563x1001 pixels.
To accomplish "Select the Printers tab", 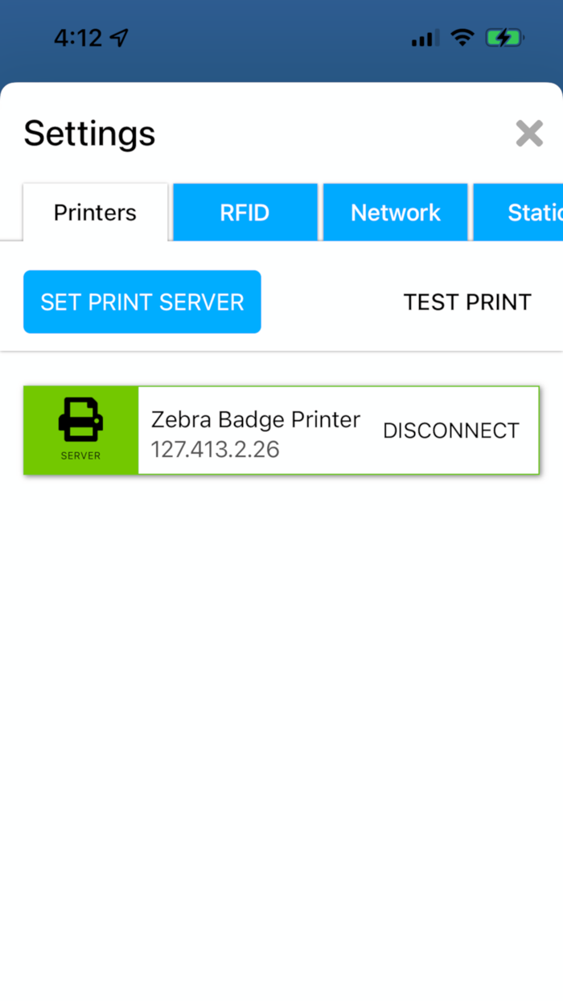I will coord(95,212).
